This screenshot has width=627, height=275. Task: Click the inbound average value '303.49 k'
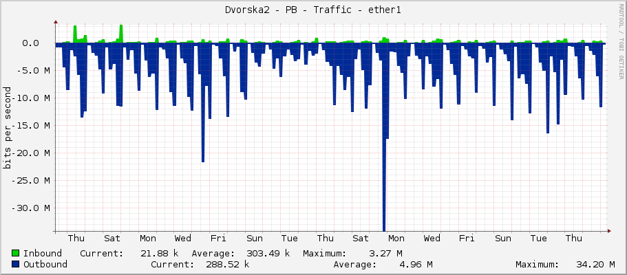(x=268, y=254)
